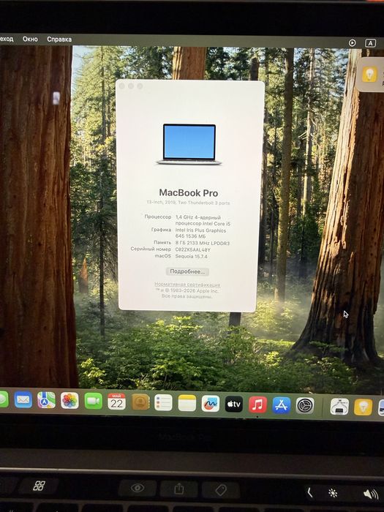Image resolution: width=384 pixels, height=512 pixels.
Task: Select 'Sequoia 15.7.4' version text
Action: click(192, 256)
